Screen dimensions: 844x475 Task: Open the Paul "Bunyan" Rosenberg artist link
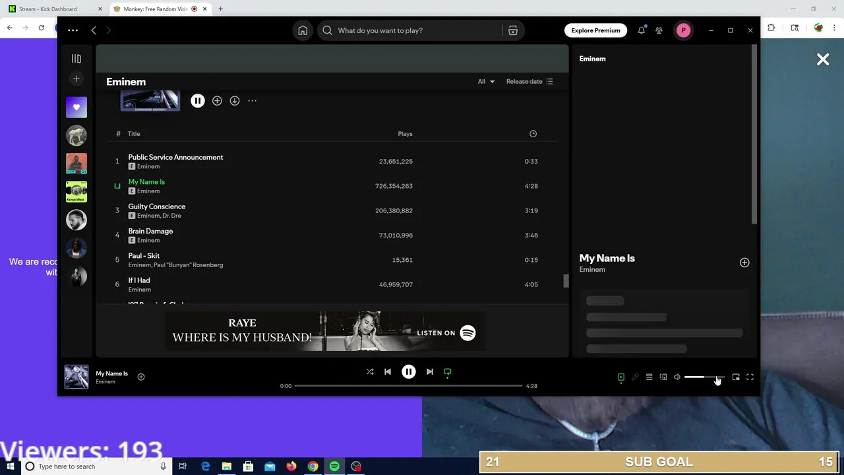(188, 265)
